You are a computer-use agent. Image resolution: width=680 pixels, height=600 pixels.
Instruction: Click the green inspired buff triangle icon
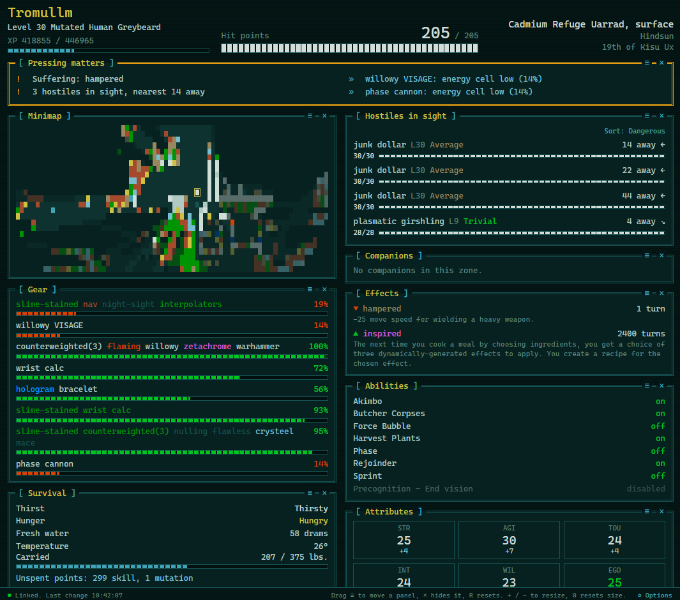356,333
